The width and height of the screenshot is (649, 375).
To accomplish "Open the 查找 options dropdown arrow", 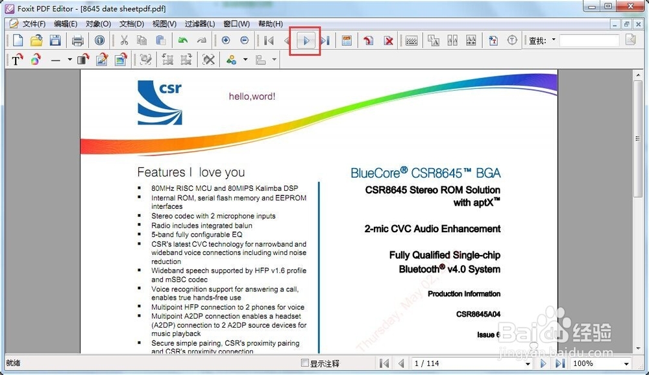I will pos(554,40).
